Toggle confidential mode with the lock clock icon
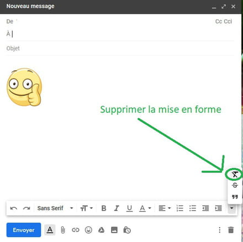 click(x=127, y=230)
